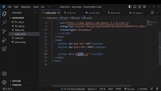161x91 pixels.
Task: Open the File menu
Action: [10, 7]
